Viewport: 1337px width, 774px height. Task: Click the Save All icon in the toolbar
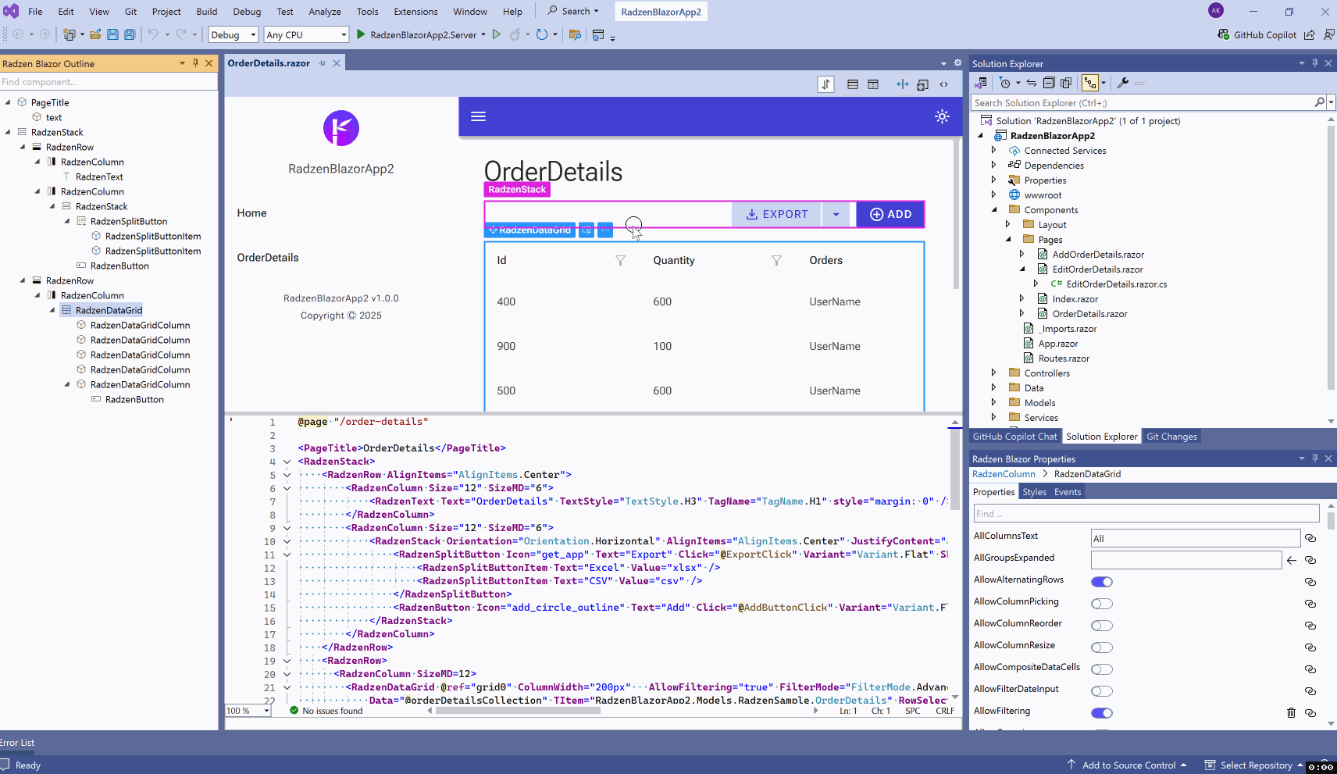pos(130,34)
